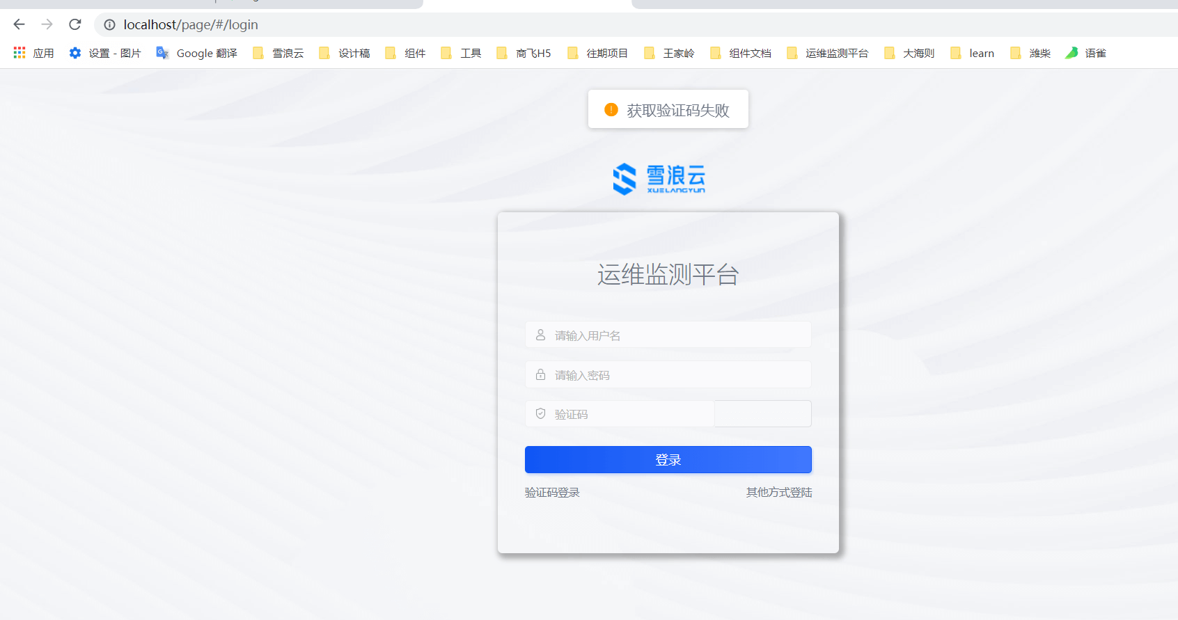Open the 雪浪云 bookmark folder
1178x620 pixels.
tap(278, 53)
